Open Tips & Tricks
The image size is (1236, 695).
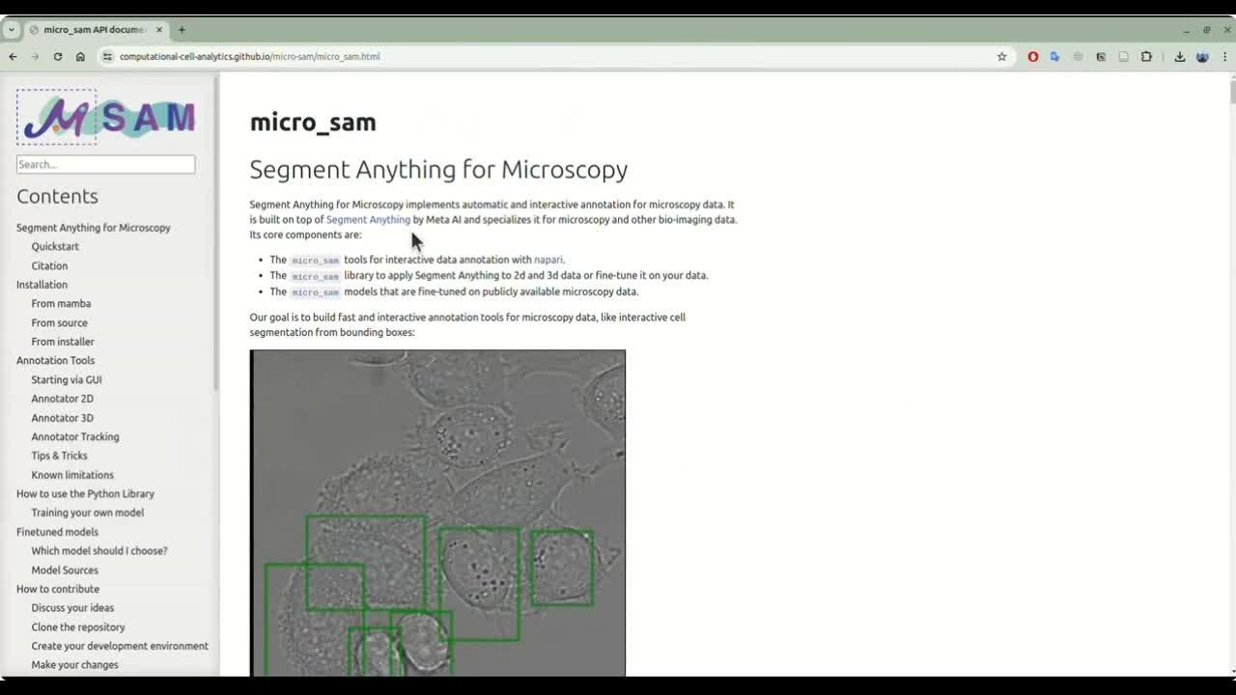coord(59,456)
